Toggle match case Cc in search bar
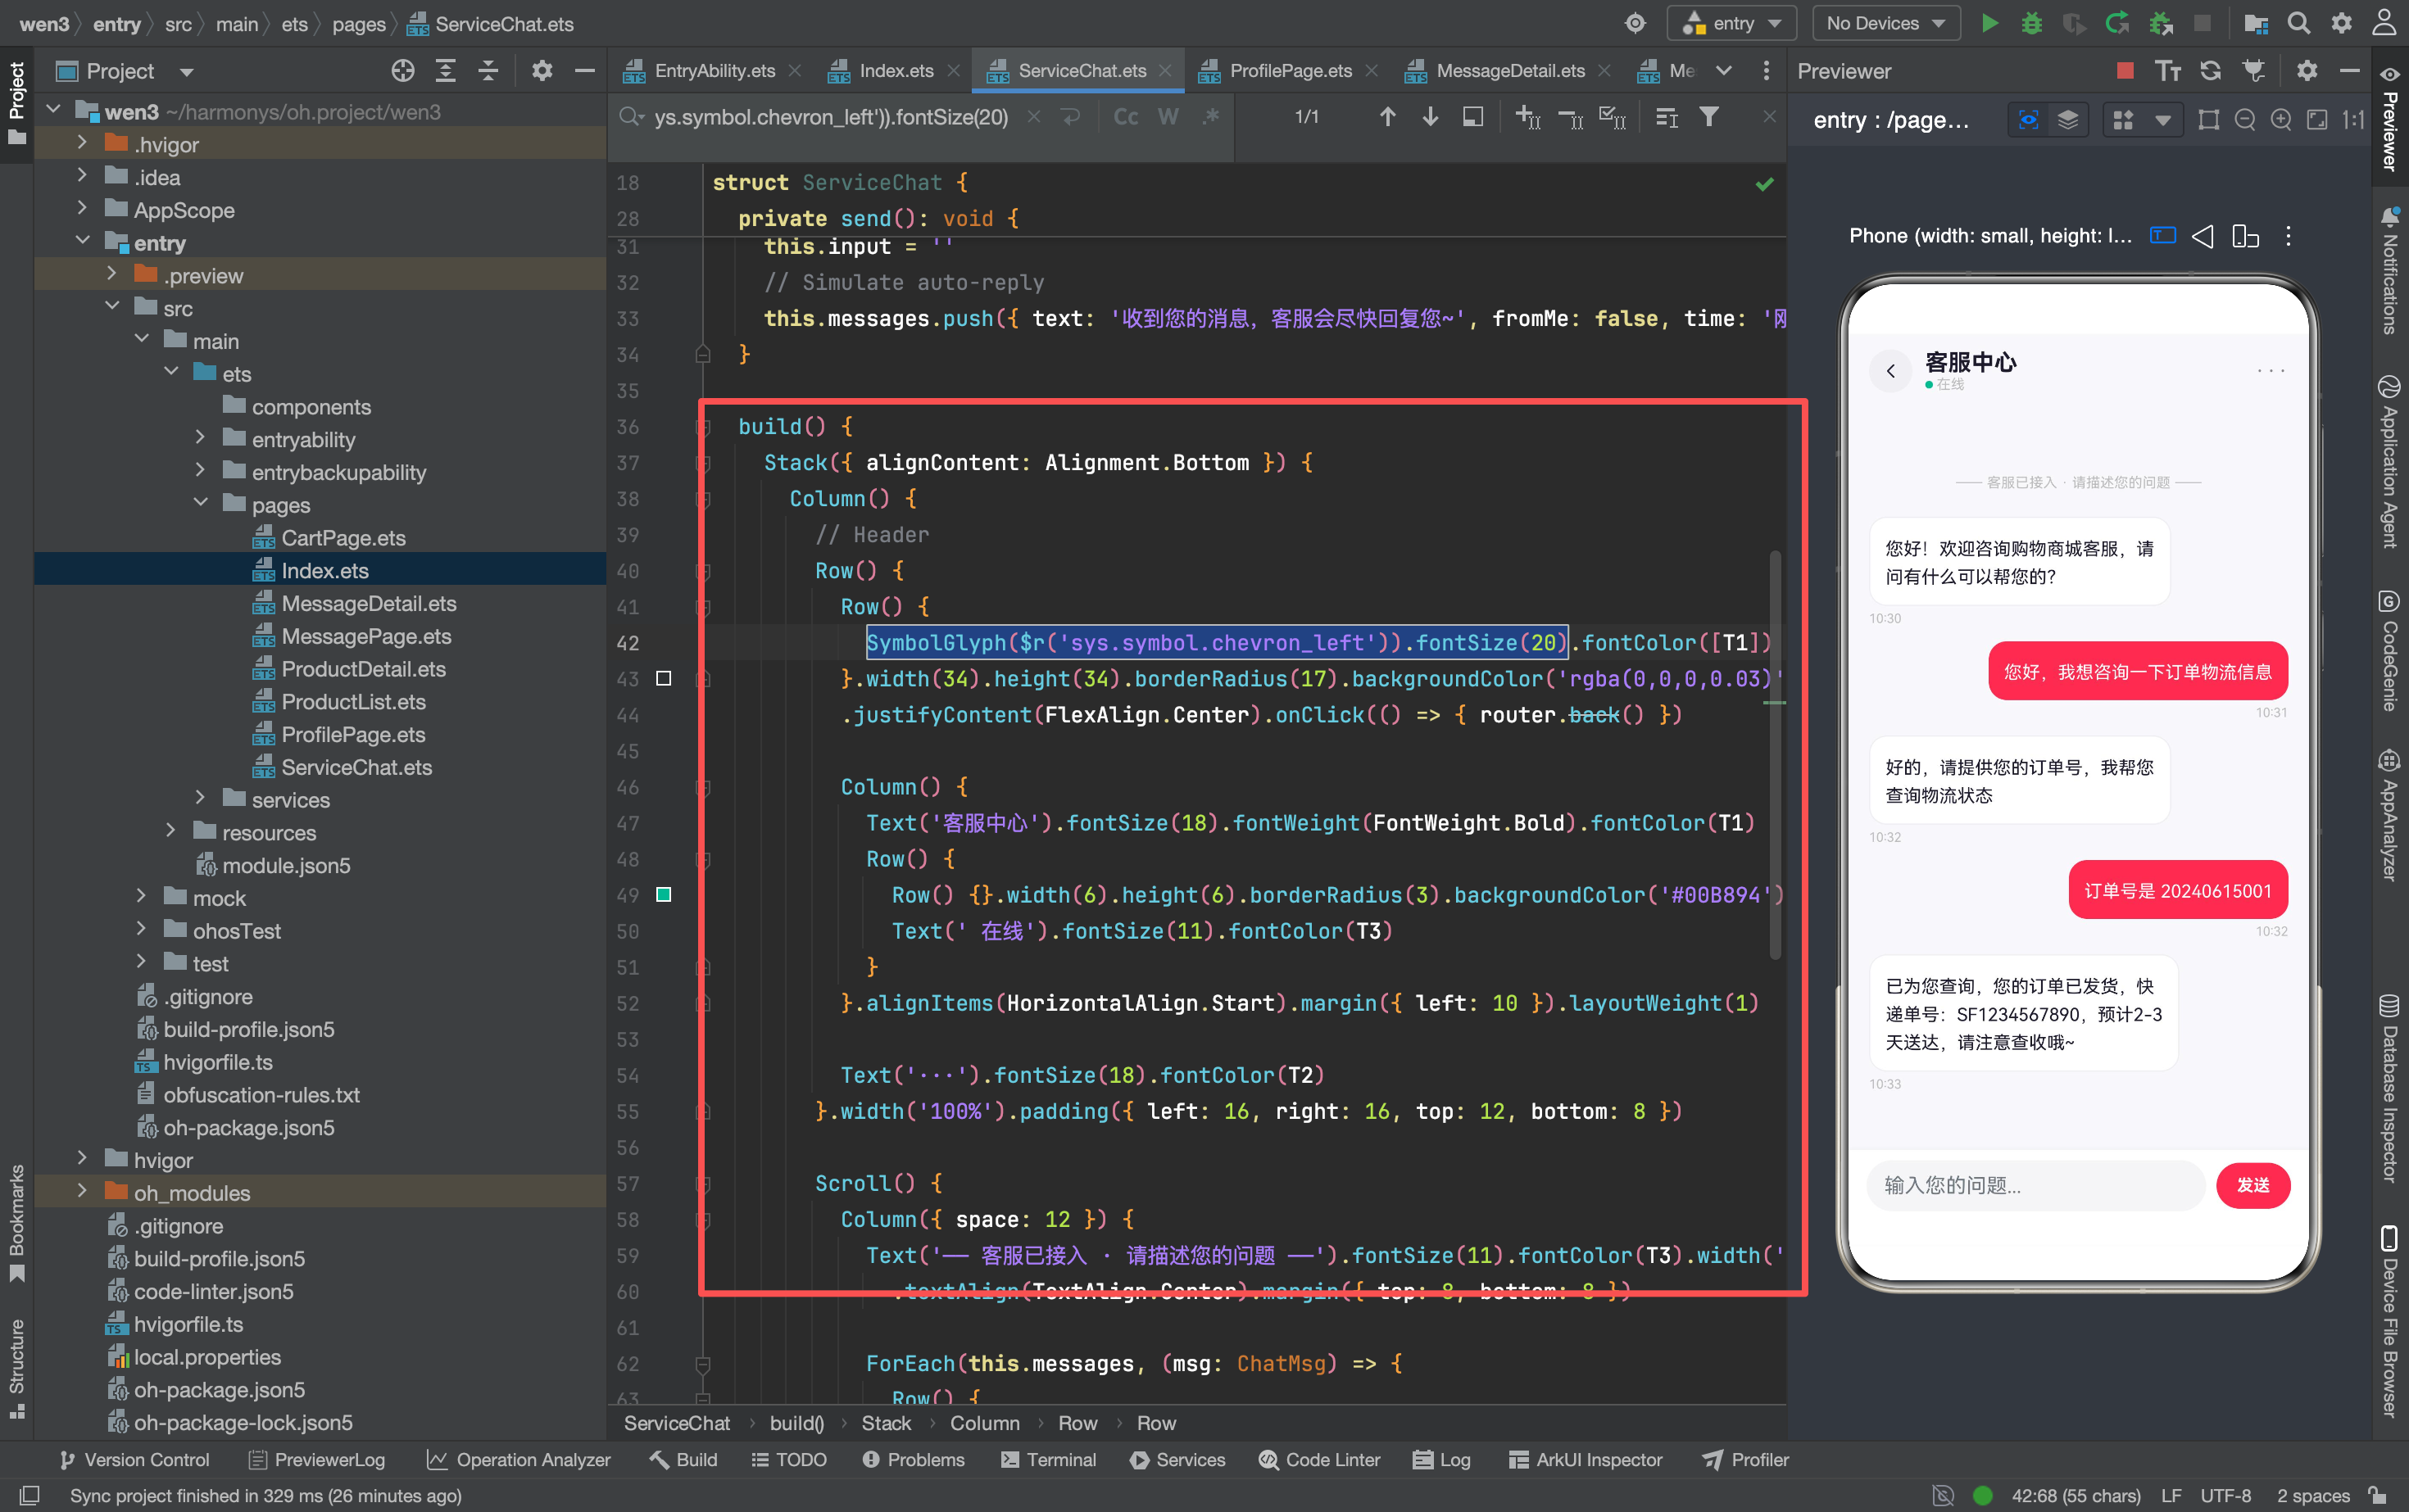 tap(1126, 117)
